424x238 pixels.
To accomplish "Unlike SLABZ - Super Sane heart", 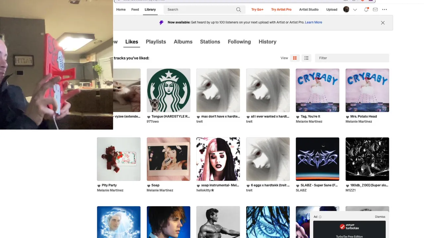I will [x=298, y=186].
